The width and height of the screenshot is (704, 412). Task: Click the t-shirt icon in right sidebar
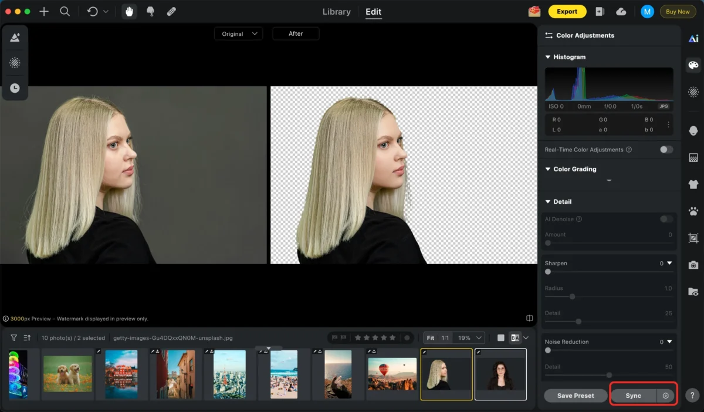(693, 184)
